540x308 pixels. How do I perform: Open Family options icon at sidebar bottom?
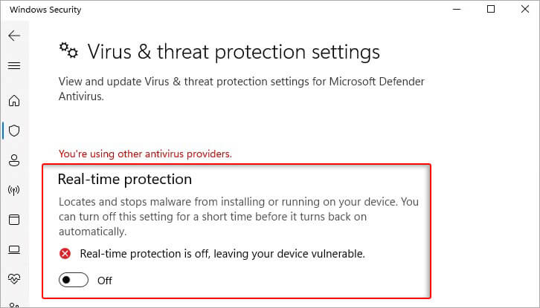click(14, 305)
